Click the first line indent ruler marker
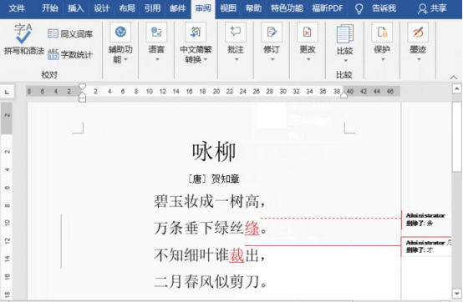This screenshot has width=463, height=302. click(x=83, y=86)
